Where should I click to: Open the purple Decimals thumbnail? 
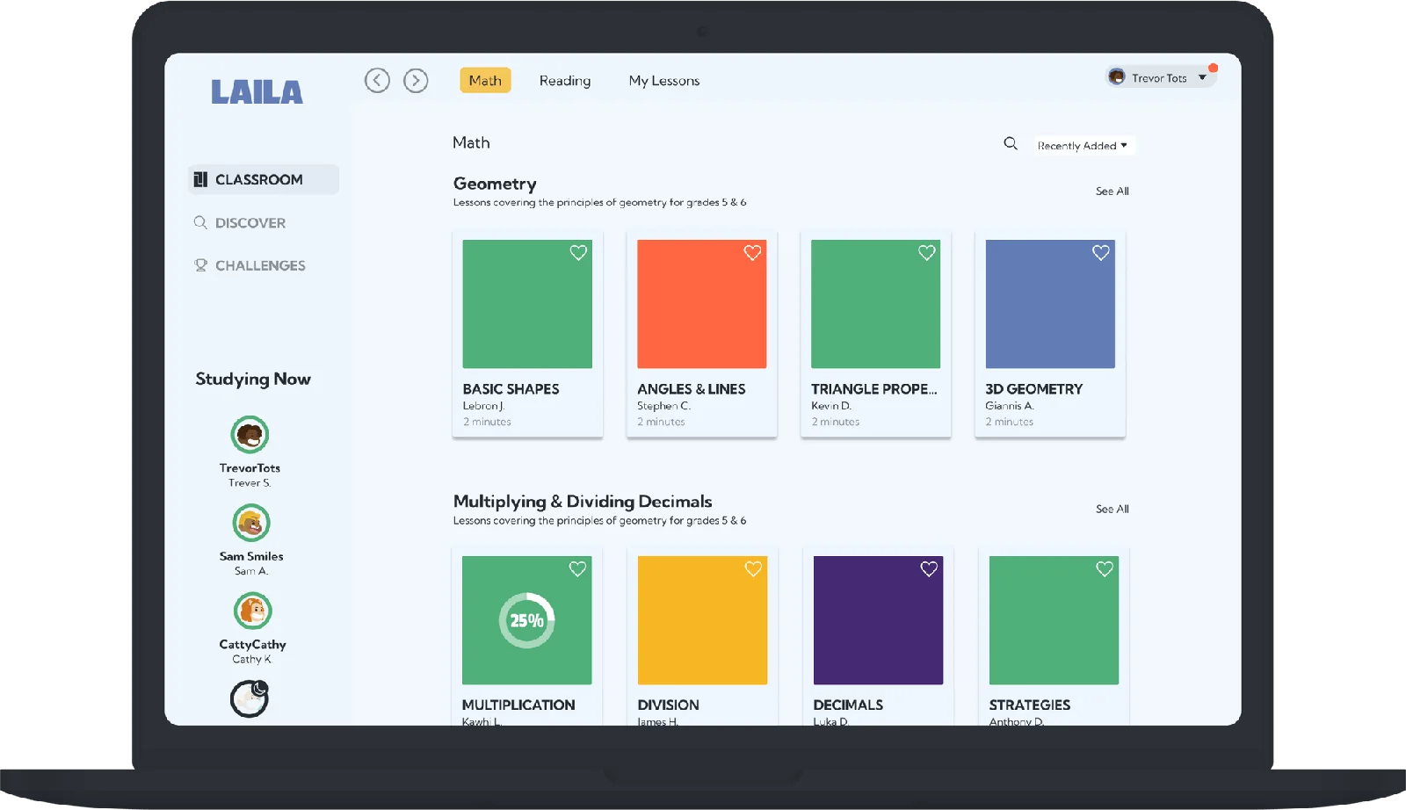point(878,620)
